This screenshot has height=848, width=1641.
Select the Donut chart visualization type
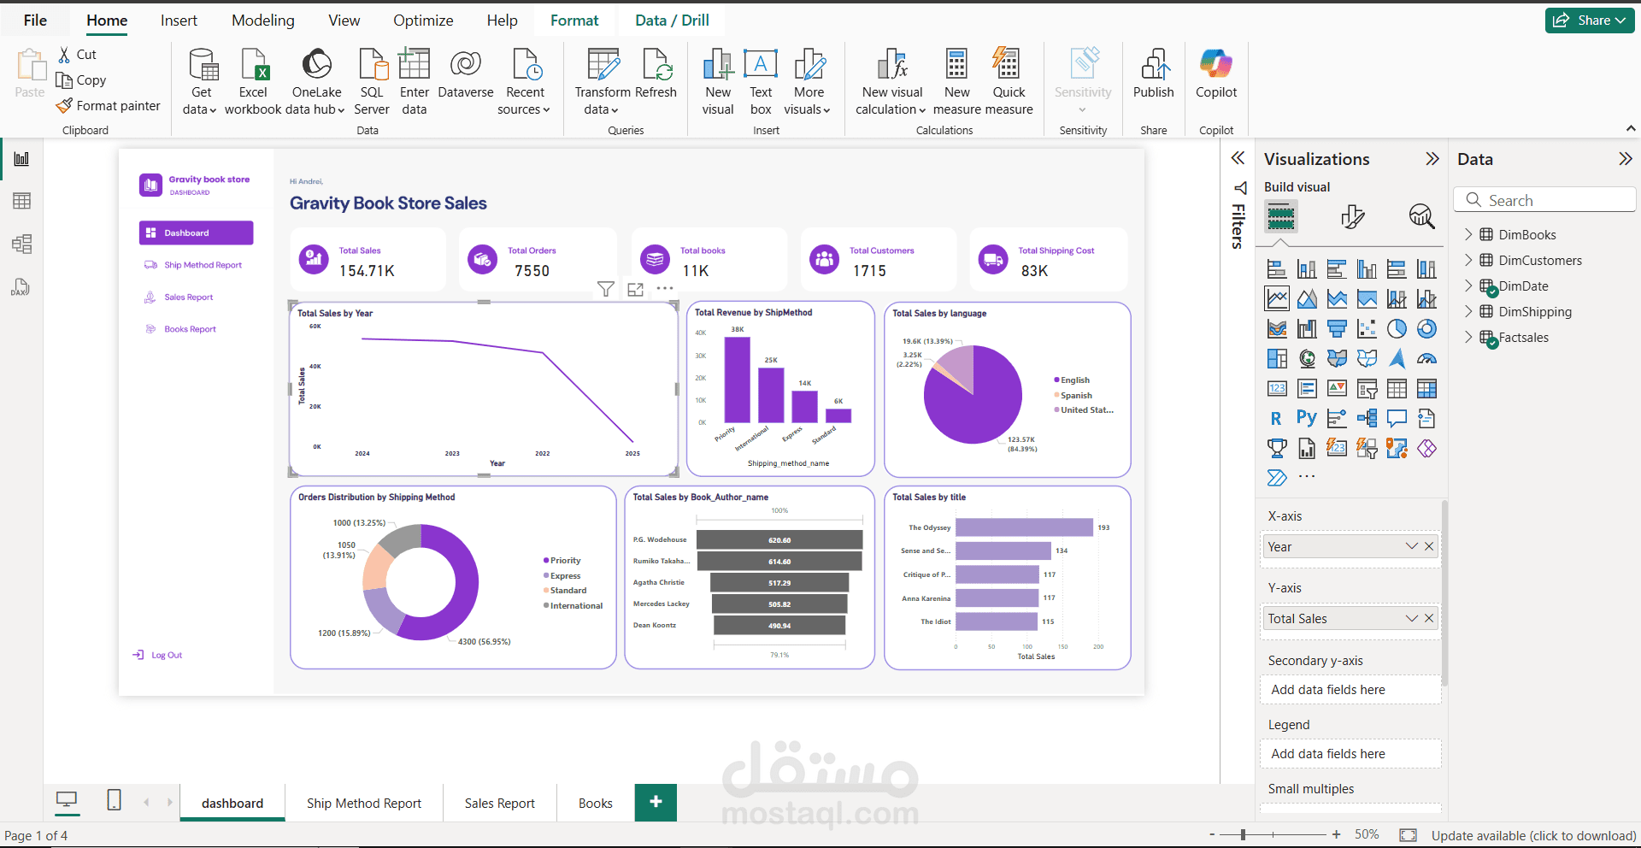pyautogui.click(x=1426, y=329)
